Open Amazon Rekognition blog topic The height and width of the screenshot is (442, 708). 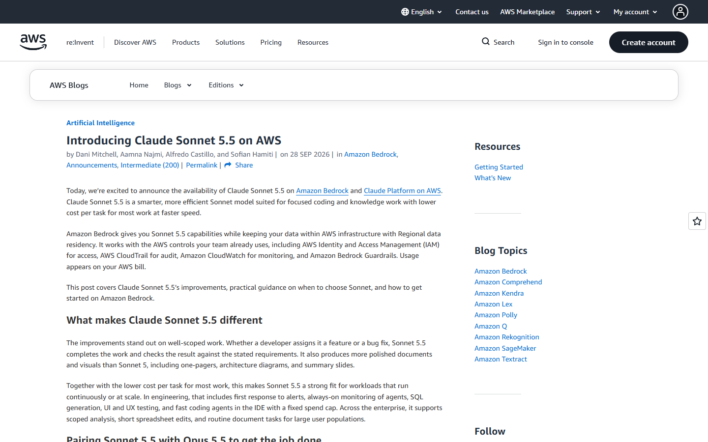[507, 337]
